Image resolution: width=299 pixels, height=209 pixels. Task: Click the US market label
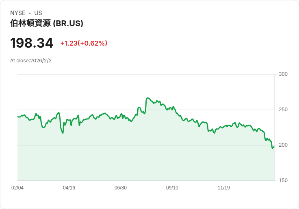[38, 13]
